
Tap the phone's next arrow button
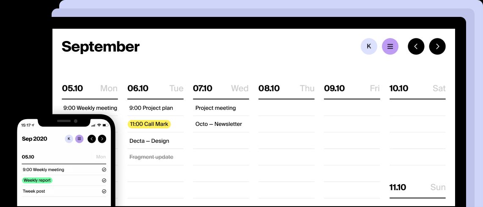point(102,139)
